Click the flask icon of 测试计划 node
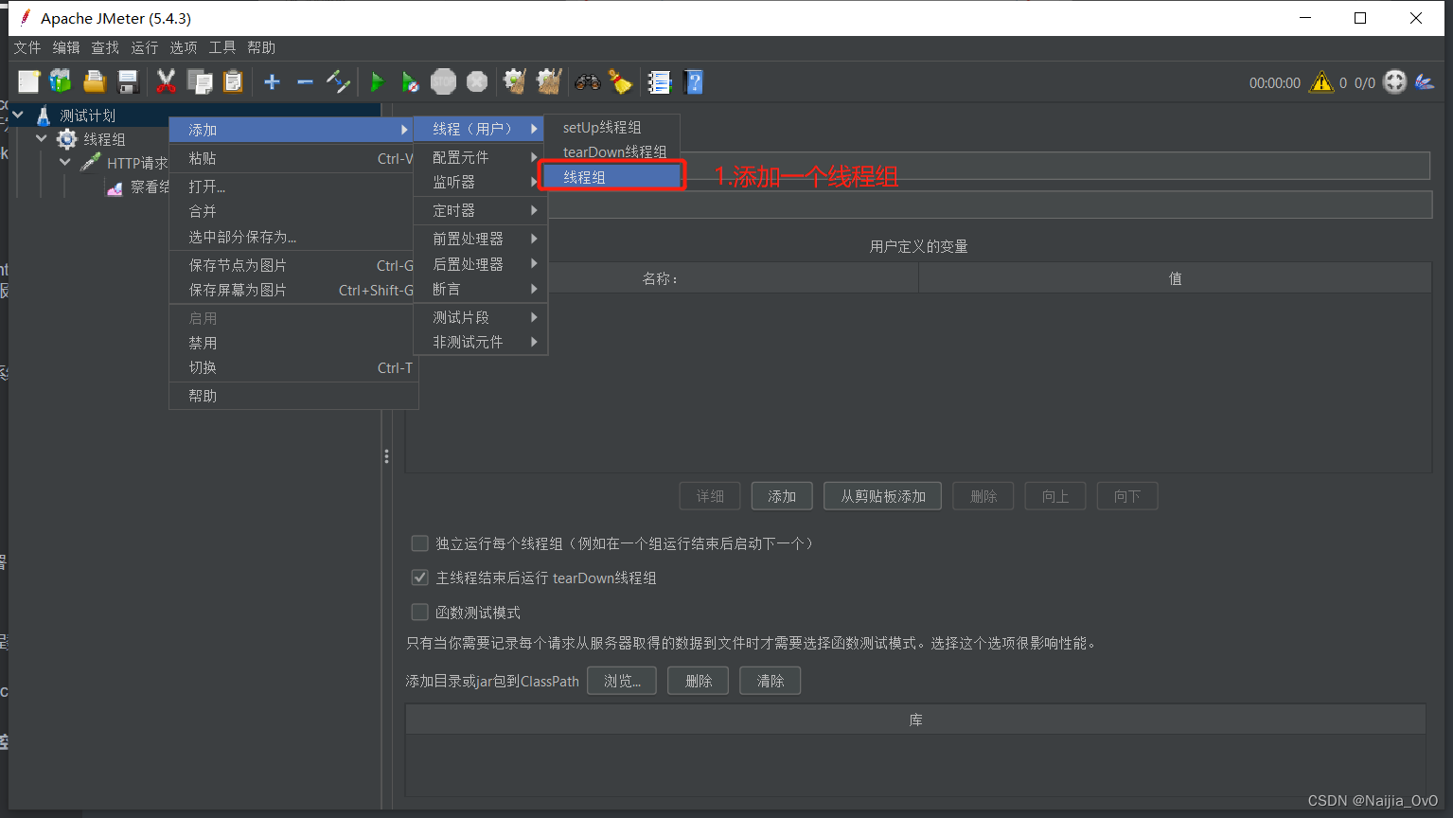The width and height of the screenshot is (1453, 818). pyautogui.click(x=43, y=116)
